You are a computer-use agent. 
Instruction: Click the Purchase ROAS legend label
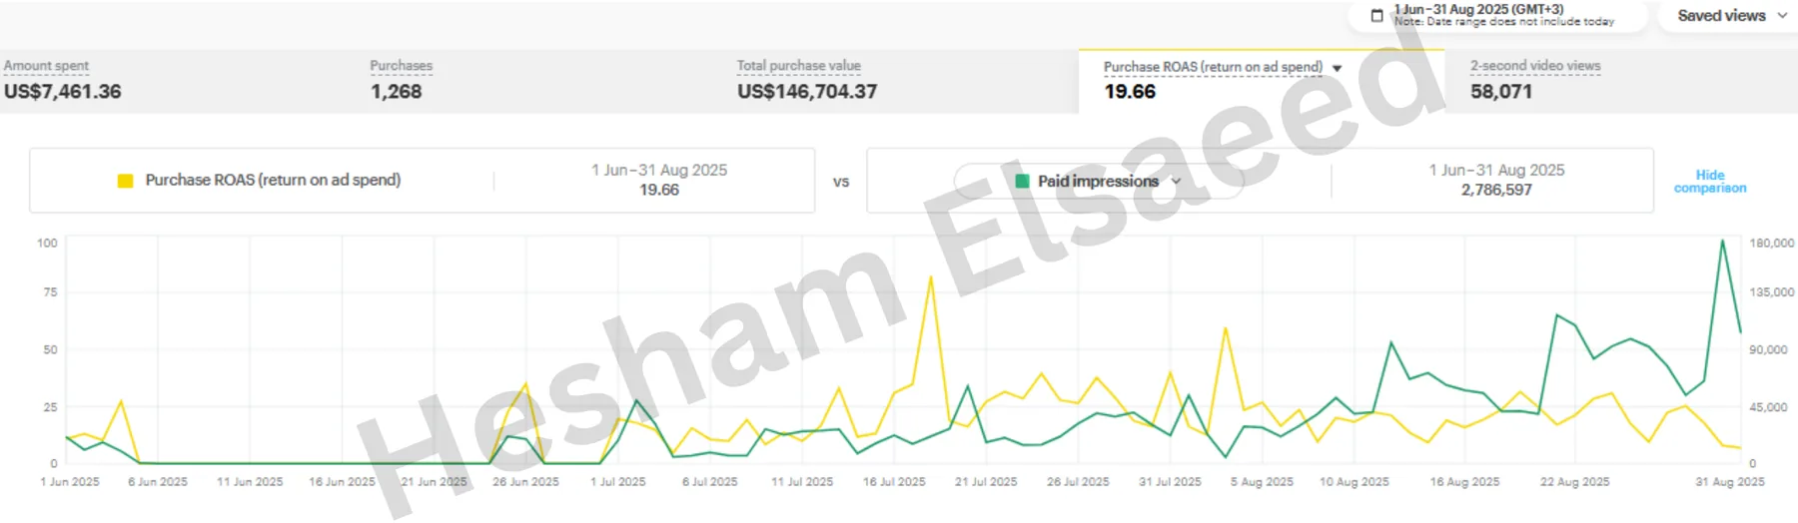pyautogui.click(x=273, y=180)
